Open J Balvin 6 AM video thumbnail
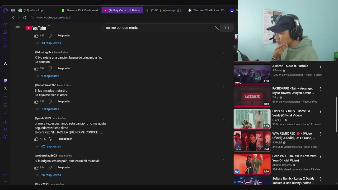Viewport: 338px width, 190px height. [252, 74]
